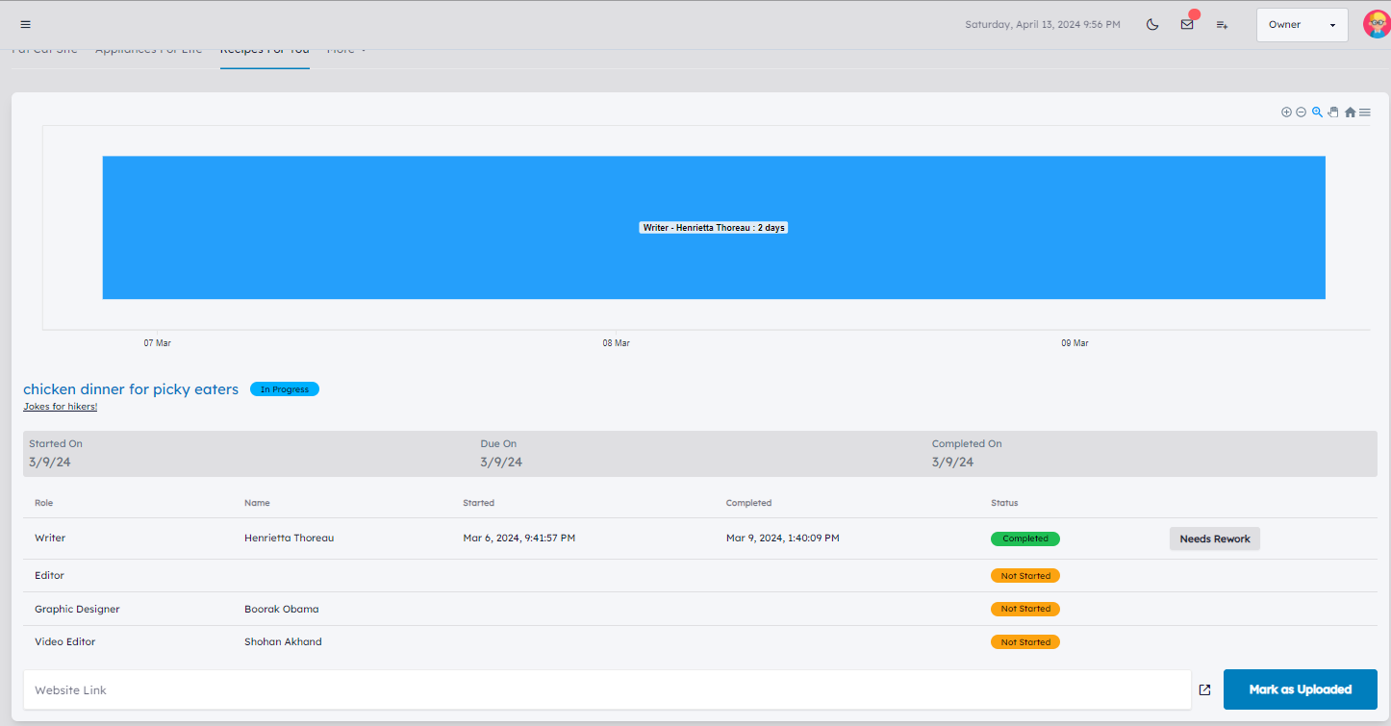Image resolution: width=1391 pixels, height=726 pixels.
Task: Open the 'Jokes for hikers!' link
Action: pyautogui.click(x=61, y=407)
